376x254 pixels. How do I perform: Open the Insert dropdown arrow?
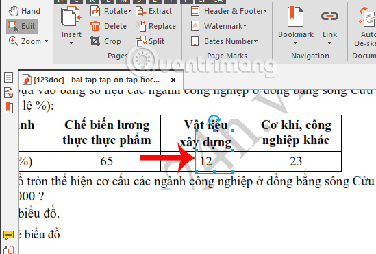pyautogui.click(x=71, y=43)
